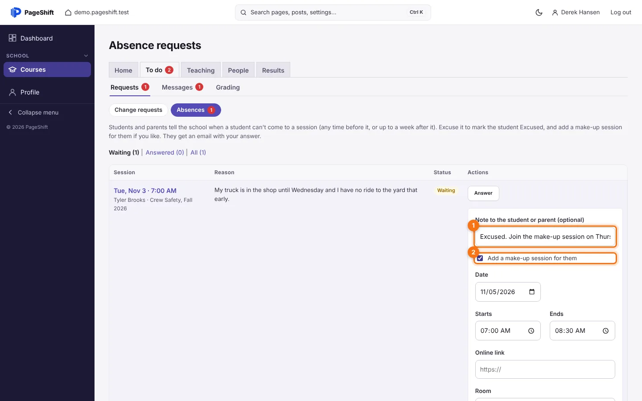
Task: Click the note to student or parent field
Action: tap(545, 237)
